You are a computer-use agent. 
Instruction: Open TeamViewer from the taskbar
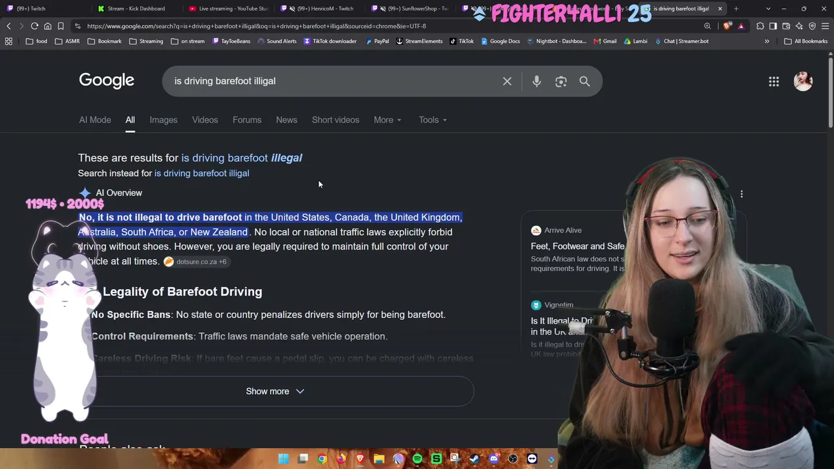(x=532, y=459)
